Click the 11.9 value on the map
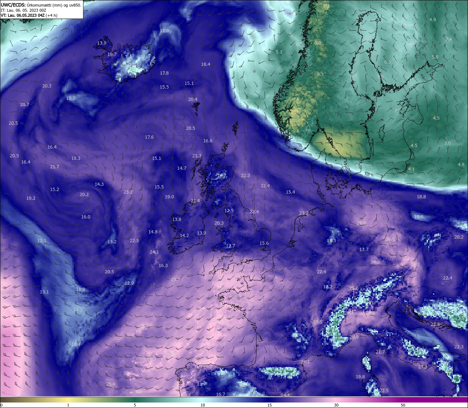This screenshot has width=468, height=408. coord(80,289)
